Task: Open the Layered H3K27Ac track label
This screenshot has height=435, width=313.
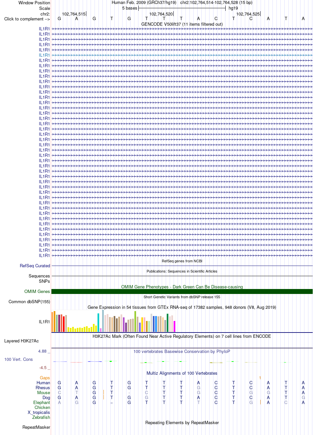Action: (x=21, y=341)
